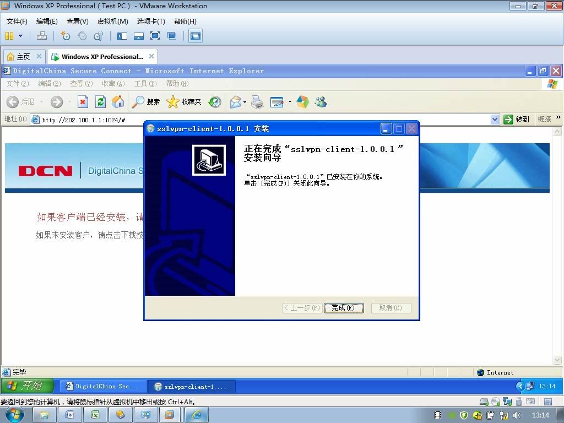Toggle the VMware console view button
This screenshot has height=423, width=564.
tap(196, 36)
